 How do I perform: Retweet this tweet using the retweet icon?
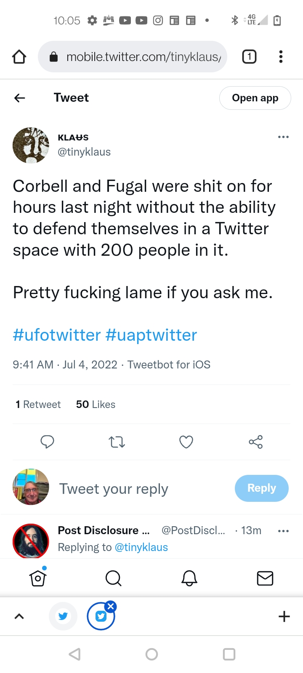tap(117, 442)
